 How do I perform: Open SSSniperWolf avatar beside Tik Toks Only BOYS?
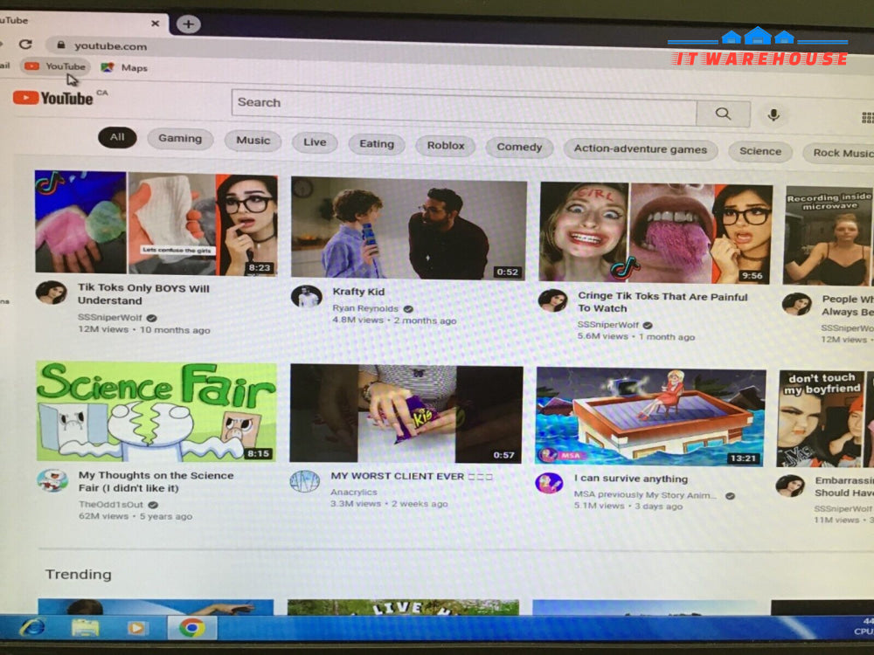[x=51, y=293]
